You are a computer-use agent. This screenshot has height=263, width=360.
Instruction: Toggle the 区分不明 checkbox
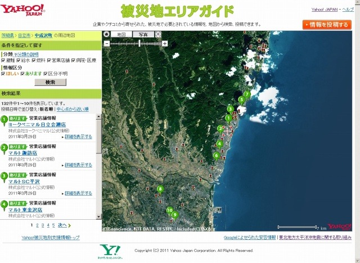coord(46,74)
